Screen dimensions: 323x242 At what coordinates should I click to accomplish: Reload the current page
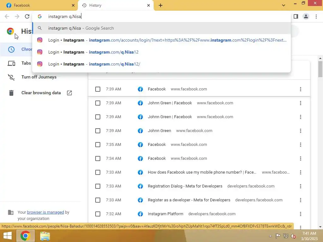tap(27, 16)
